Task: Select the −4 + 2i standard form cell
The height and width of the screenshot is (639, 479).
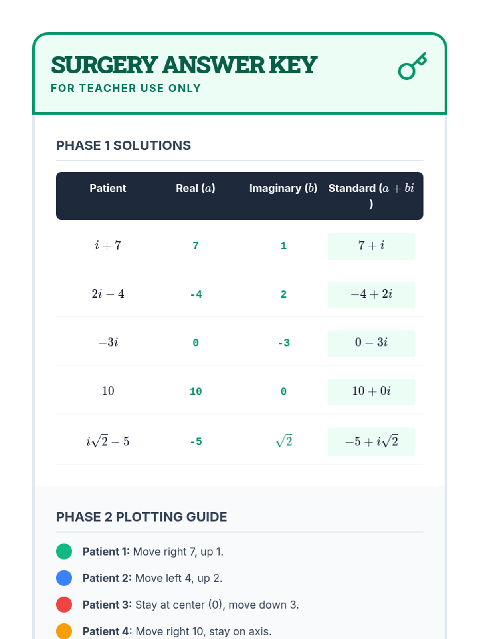Action: point(371,295)
